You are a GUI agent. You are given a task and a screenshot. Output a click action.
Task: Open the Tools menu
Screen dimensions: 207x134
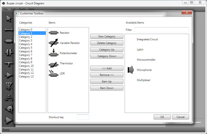22,9
